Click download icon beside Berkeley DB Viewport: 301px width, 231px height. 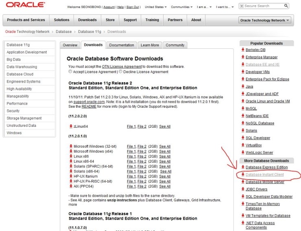(243, 50)
